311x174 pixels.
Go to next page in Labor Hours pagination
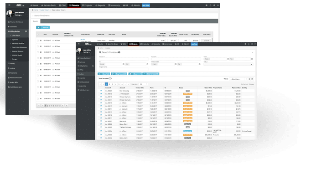63,106
